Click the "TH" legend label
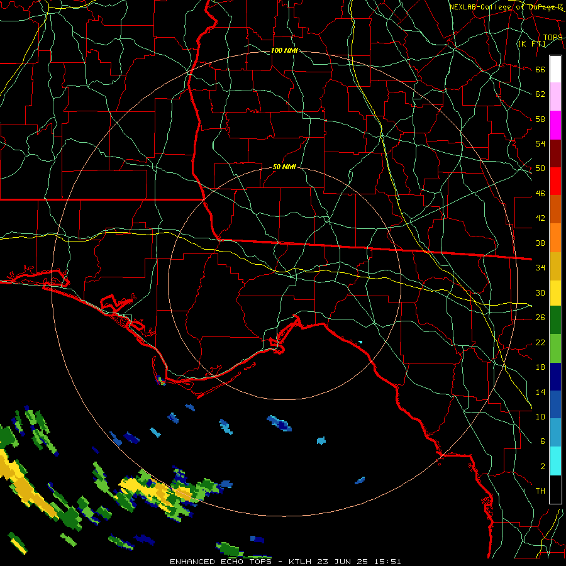 point(540,491)
